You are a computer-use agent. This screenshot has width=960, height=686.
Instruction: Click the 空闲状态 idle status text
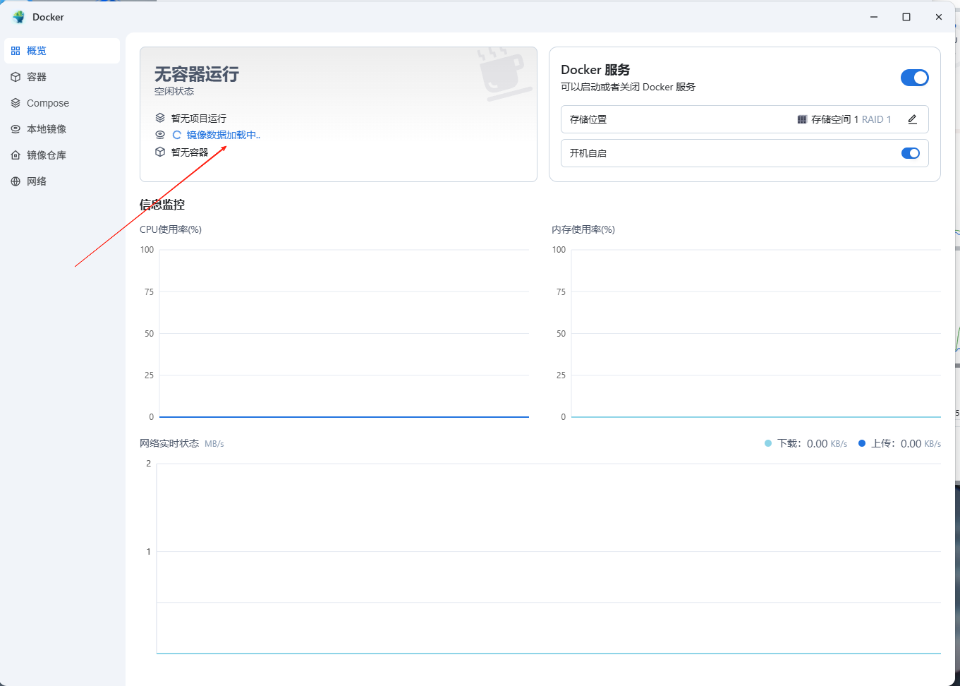pyautogui.click(x=174, y=91)
